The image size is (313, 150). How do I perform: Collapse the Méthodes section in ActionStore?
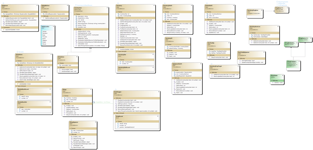(x=17, y=65)
